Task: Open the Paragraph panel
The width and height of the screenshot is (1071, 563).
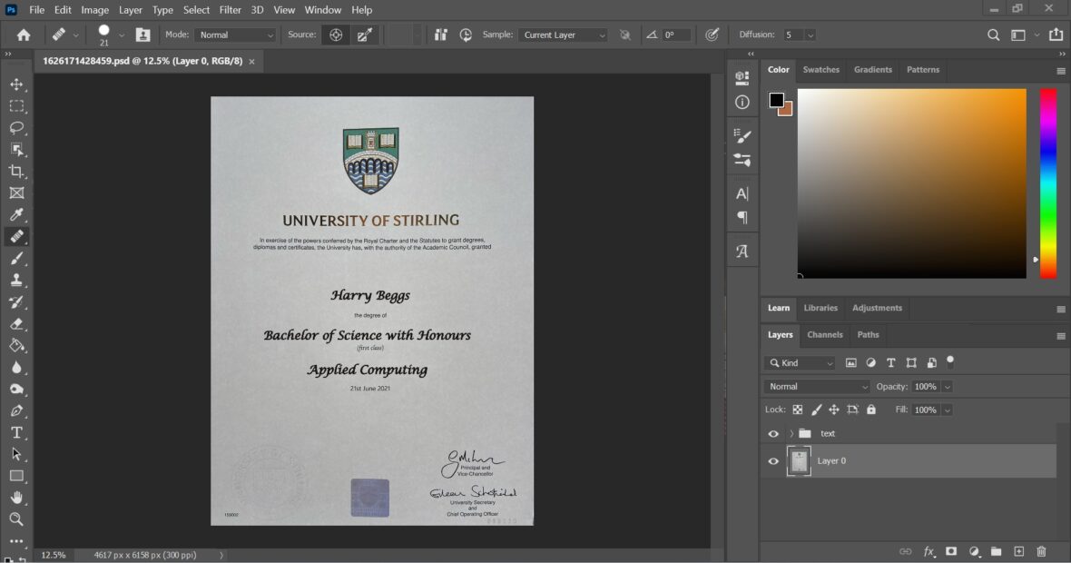Action: click(x=742, y=216)
